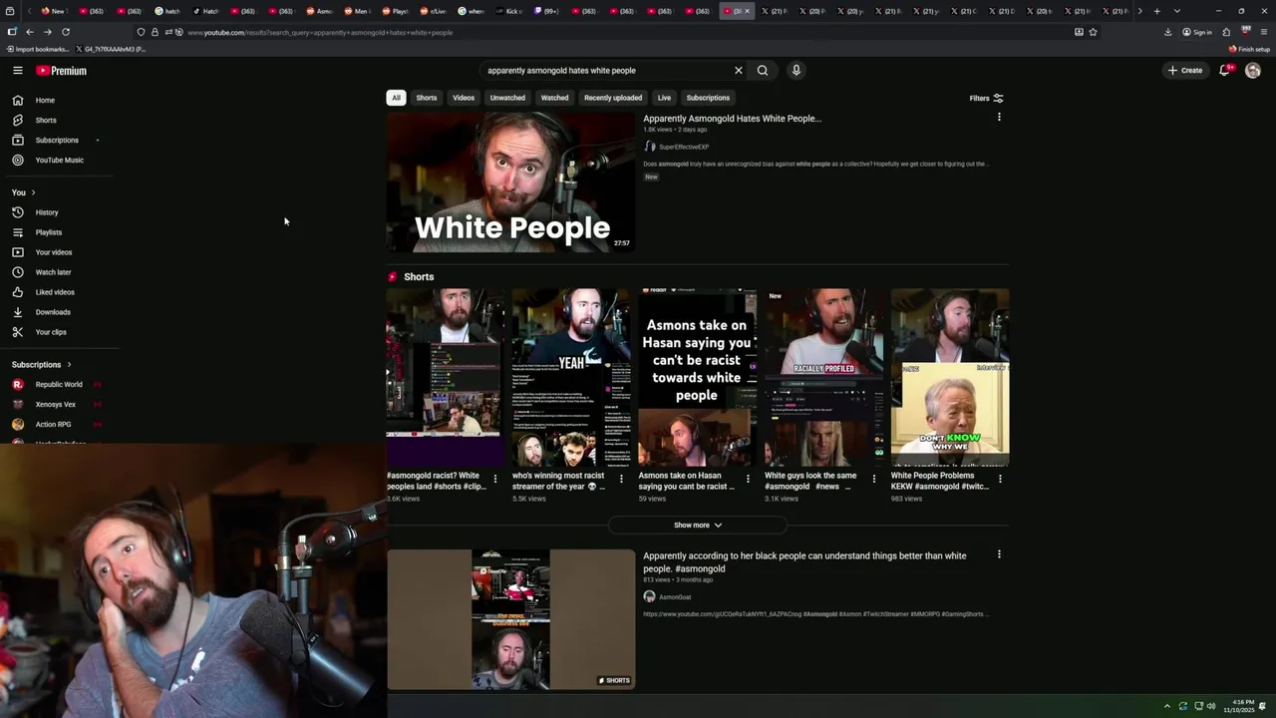Open a new browser tab with plus

coord(1156,11)
